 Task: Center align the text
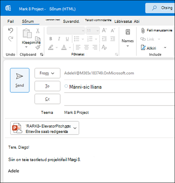[87, 47]
